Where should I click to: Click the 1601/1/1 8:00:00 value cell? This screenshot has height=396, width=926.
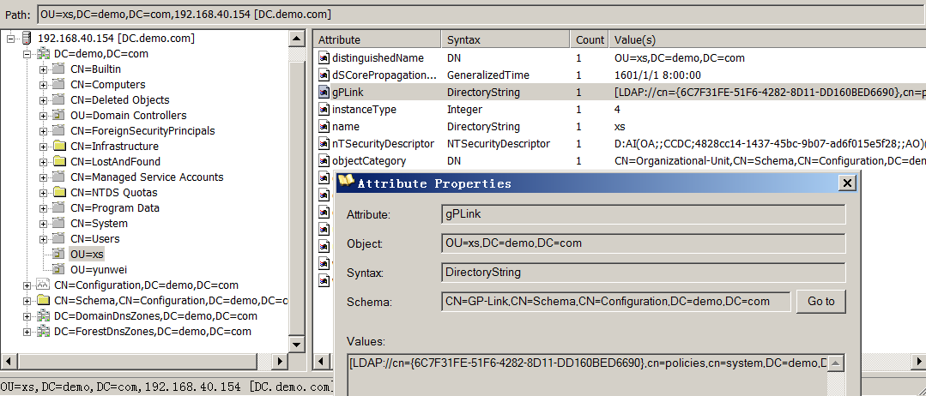[x=658, y=75]
